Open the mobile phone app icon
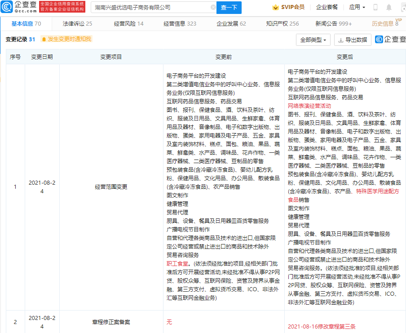 pos(375,7)
